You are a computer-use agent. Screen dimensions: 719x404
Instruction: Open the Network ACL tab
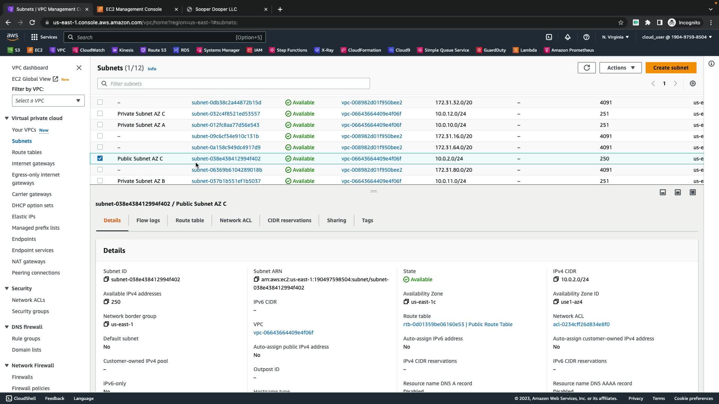click(236, 220)
